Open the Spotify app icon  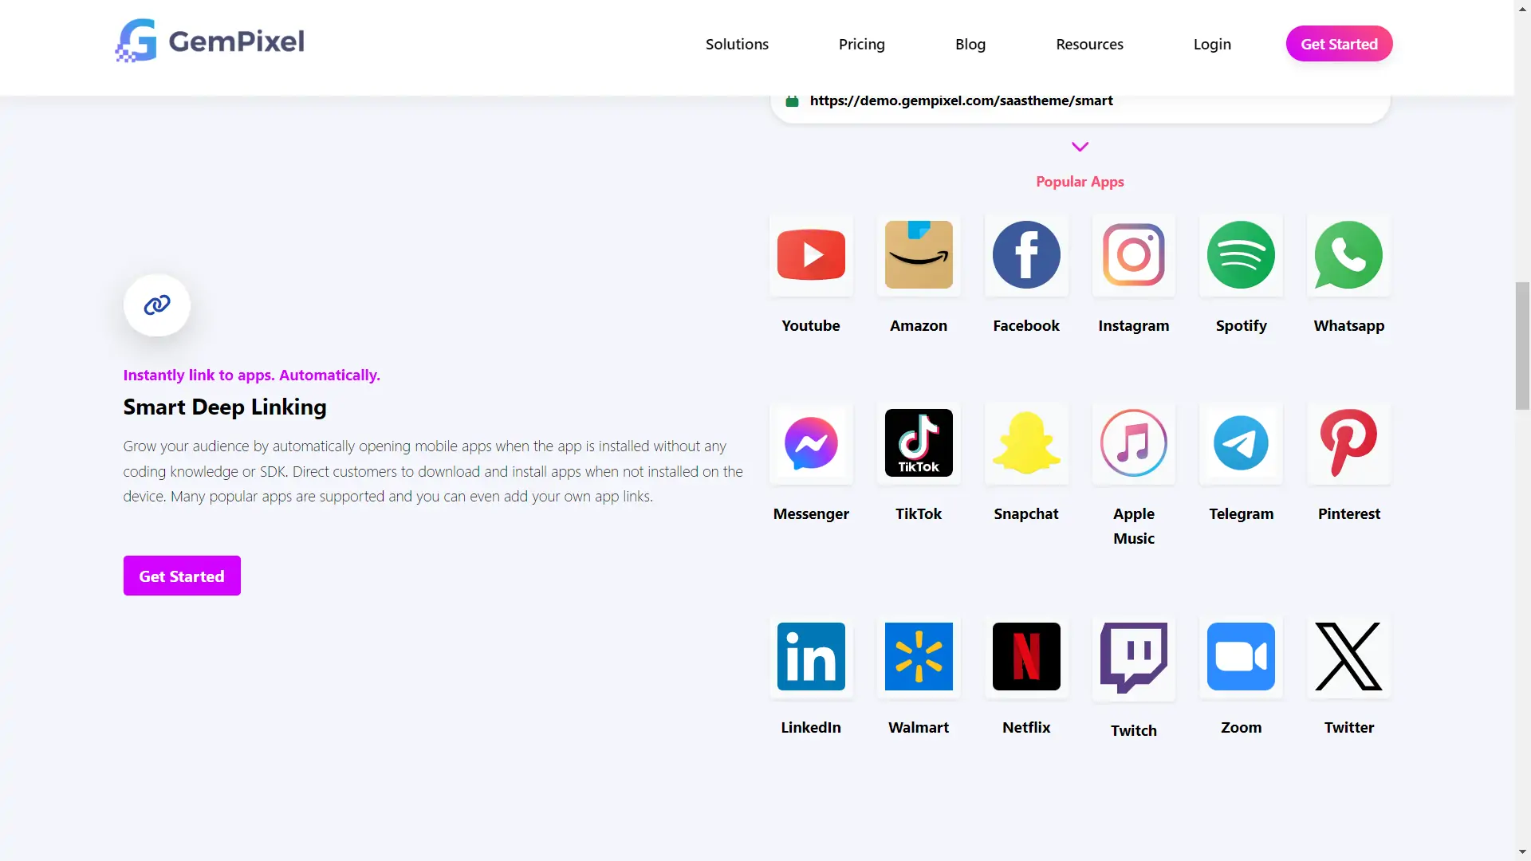[1241, 255]
